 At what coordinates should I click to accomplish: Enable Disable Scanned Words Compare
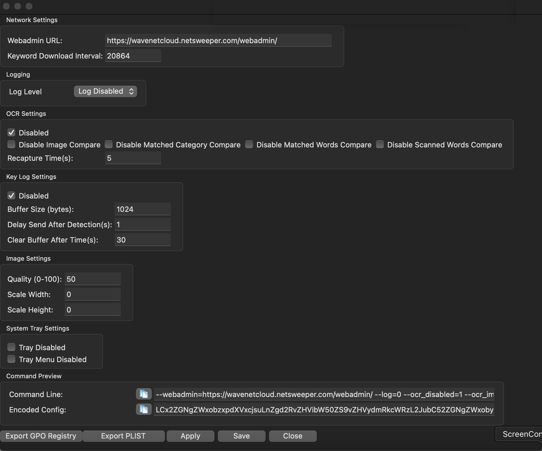[380, 145]
